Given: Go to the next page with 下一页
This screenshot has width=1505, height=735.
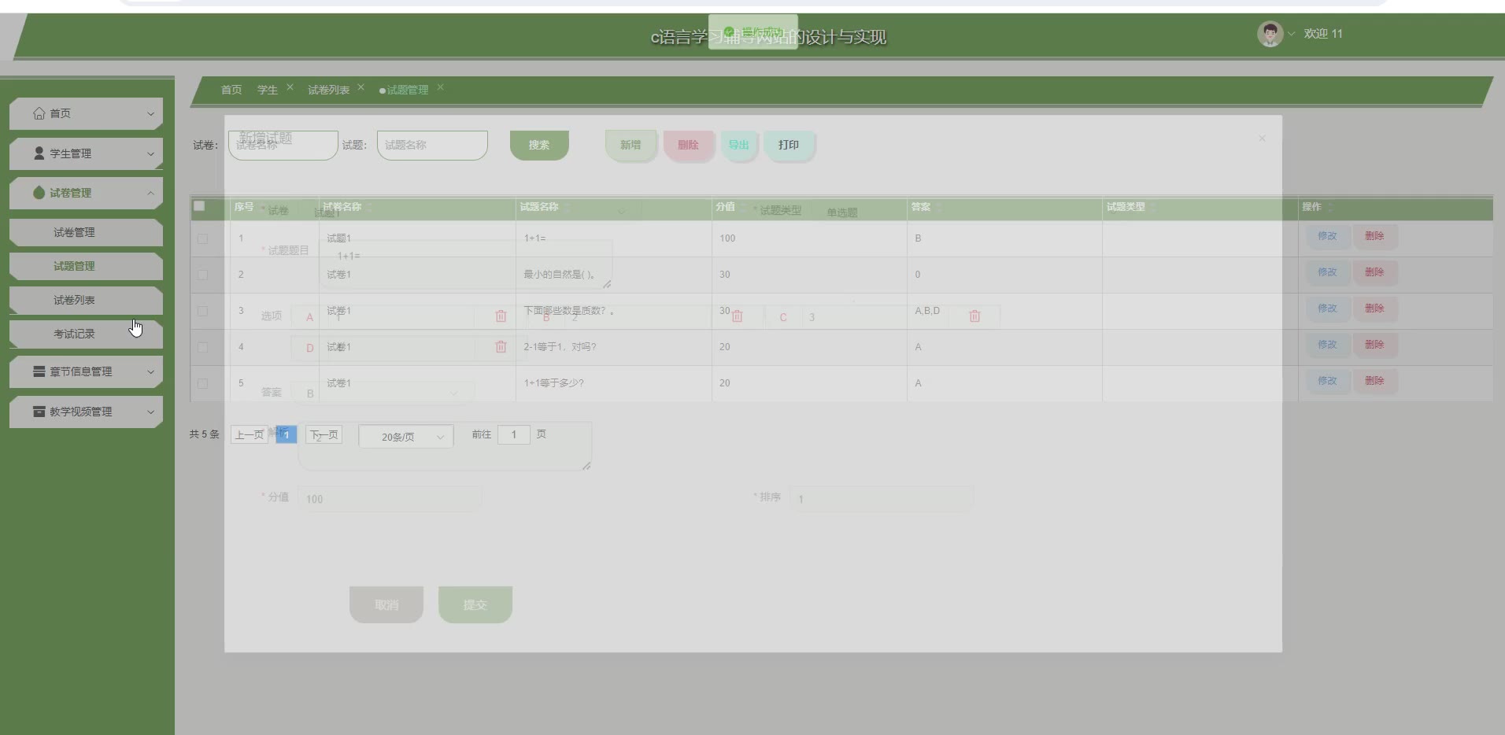Looking at the screenshot, I should (324, 434).
